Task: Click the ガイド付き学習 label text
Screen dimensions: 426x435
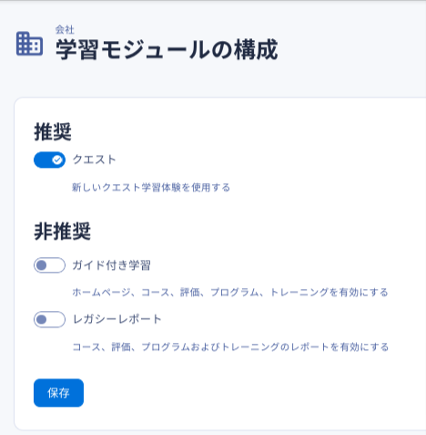Action: coord(112,265)
